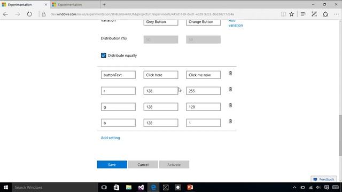Make a web note

tap(314, 14)
